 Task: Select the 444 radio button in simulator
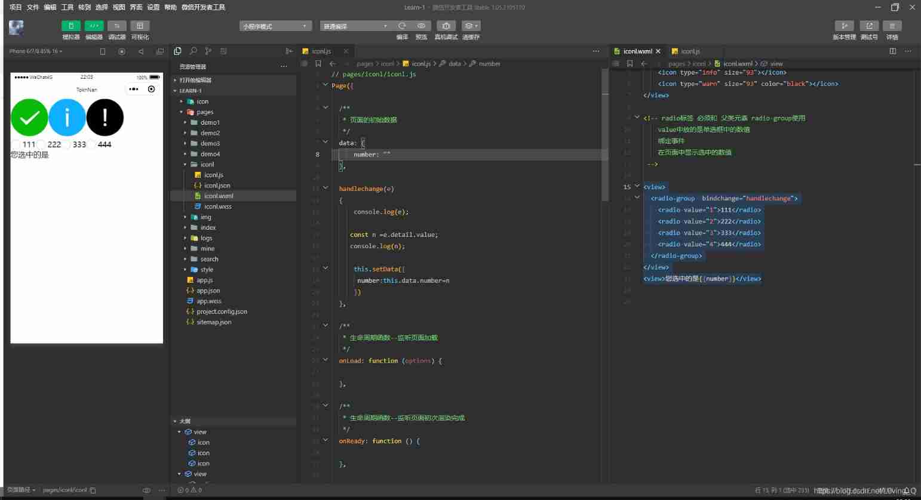[92, 144]
